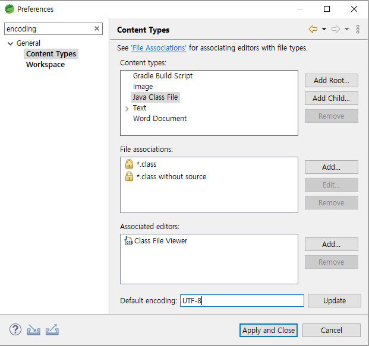
Task: Select the *.class file association
Action: pos(146,164)
